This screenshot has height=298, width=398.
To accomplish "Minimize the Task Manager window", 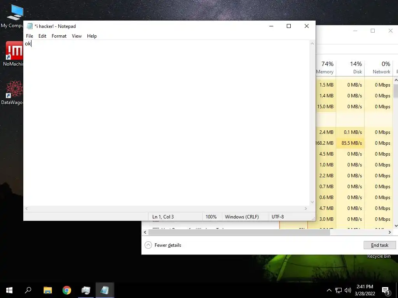I will pyautogui.click(x=355, y=31).
